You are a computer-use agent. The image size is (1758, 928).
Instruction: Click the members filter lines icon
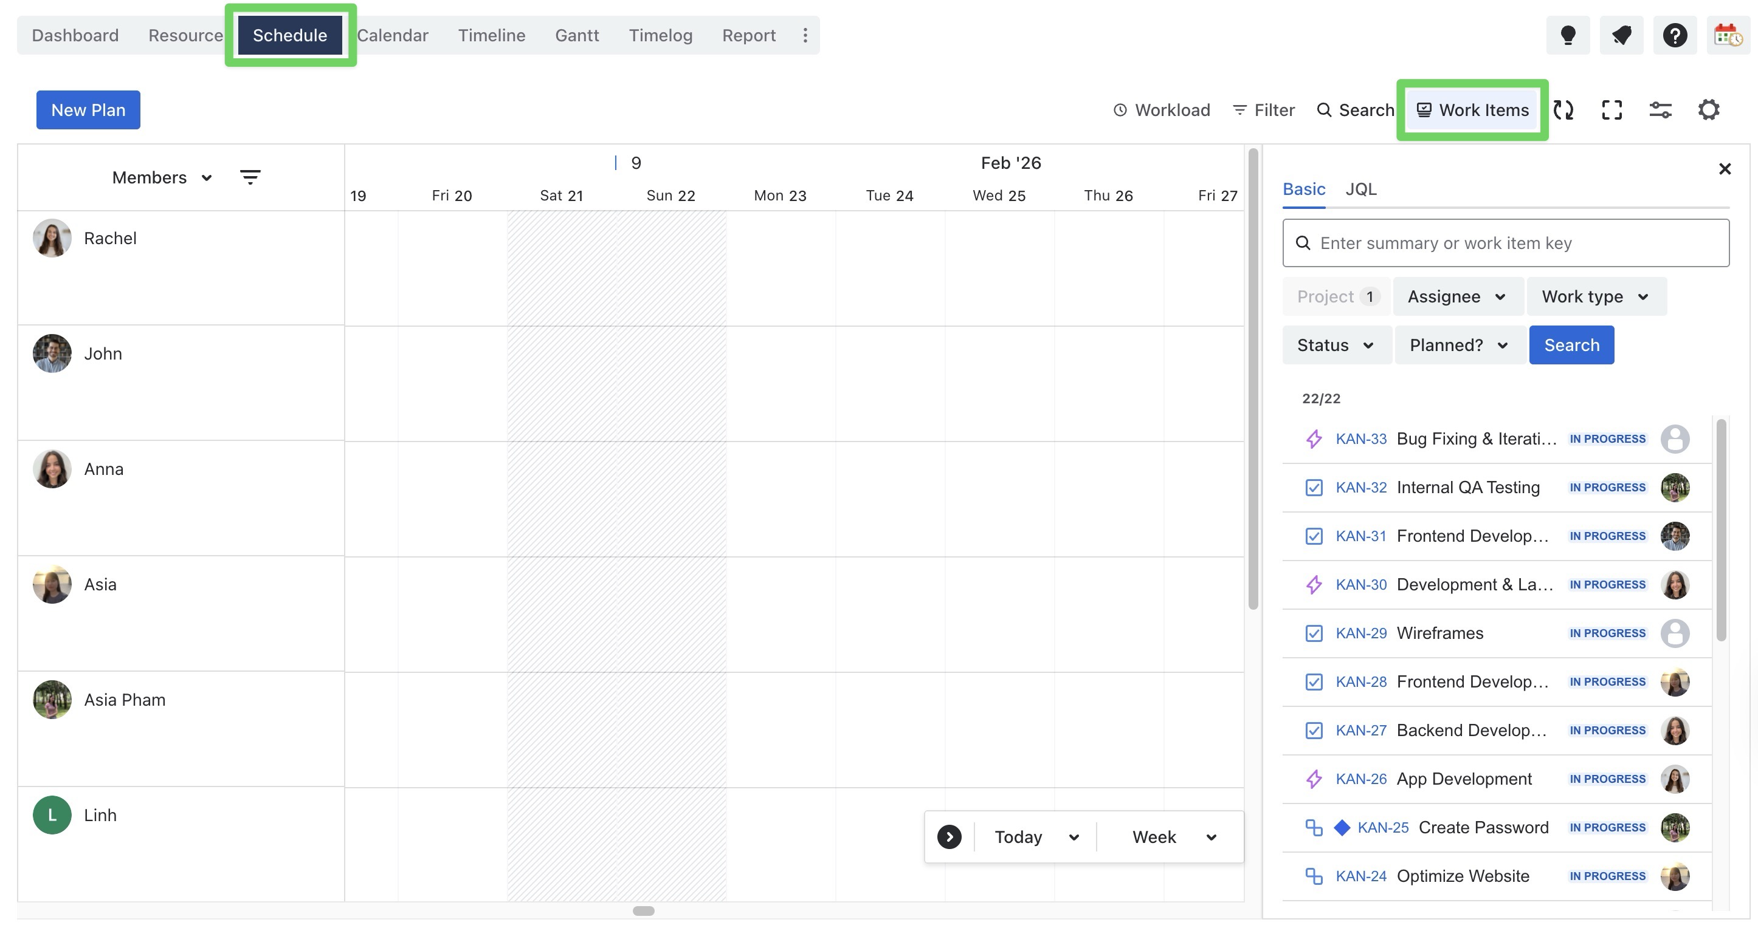[x=250, y=177]
